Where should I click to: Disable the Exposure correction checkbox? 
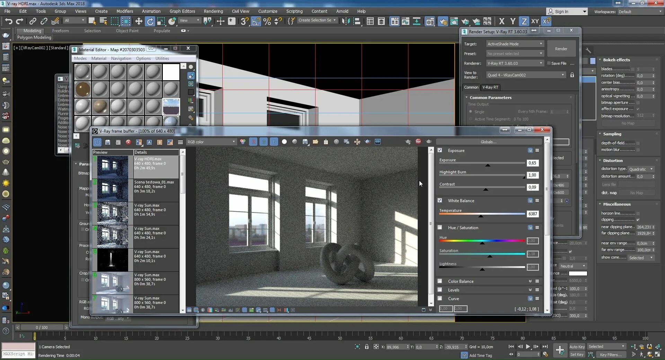[440, 150]
